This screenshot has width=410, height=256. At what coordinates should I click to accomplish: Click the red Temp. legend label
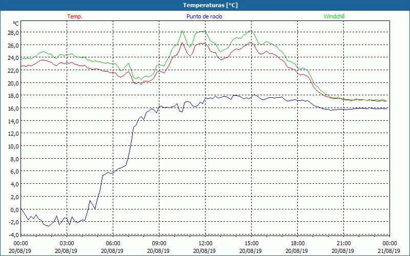tap(75, 16)
